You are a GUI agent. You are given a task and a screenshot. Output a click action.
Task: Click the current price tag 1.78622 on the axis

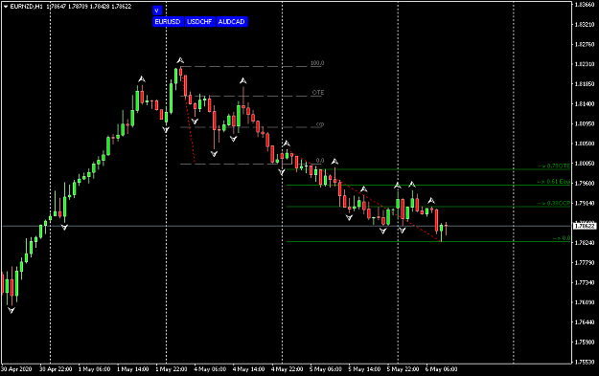pyautogui.click(x=585, y=226)
